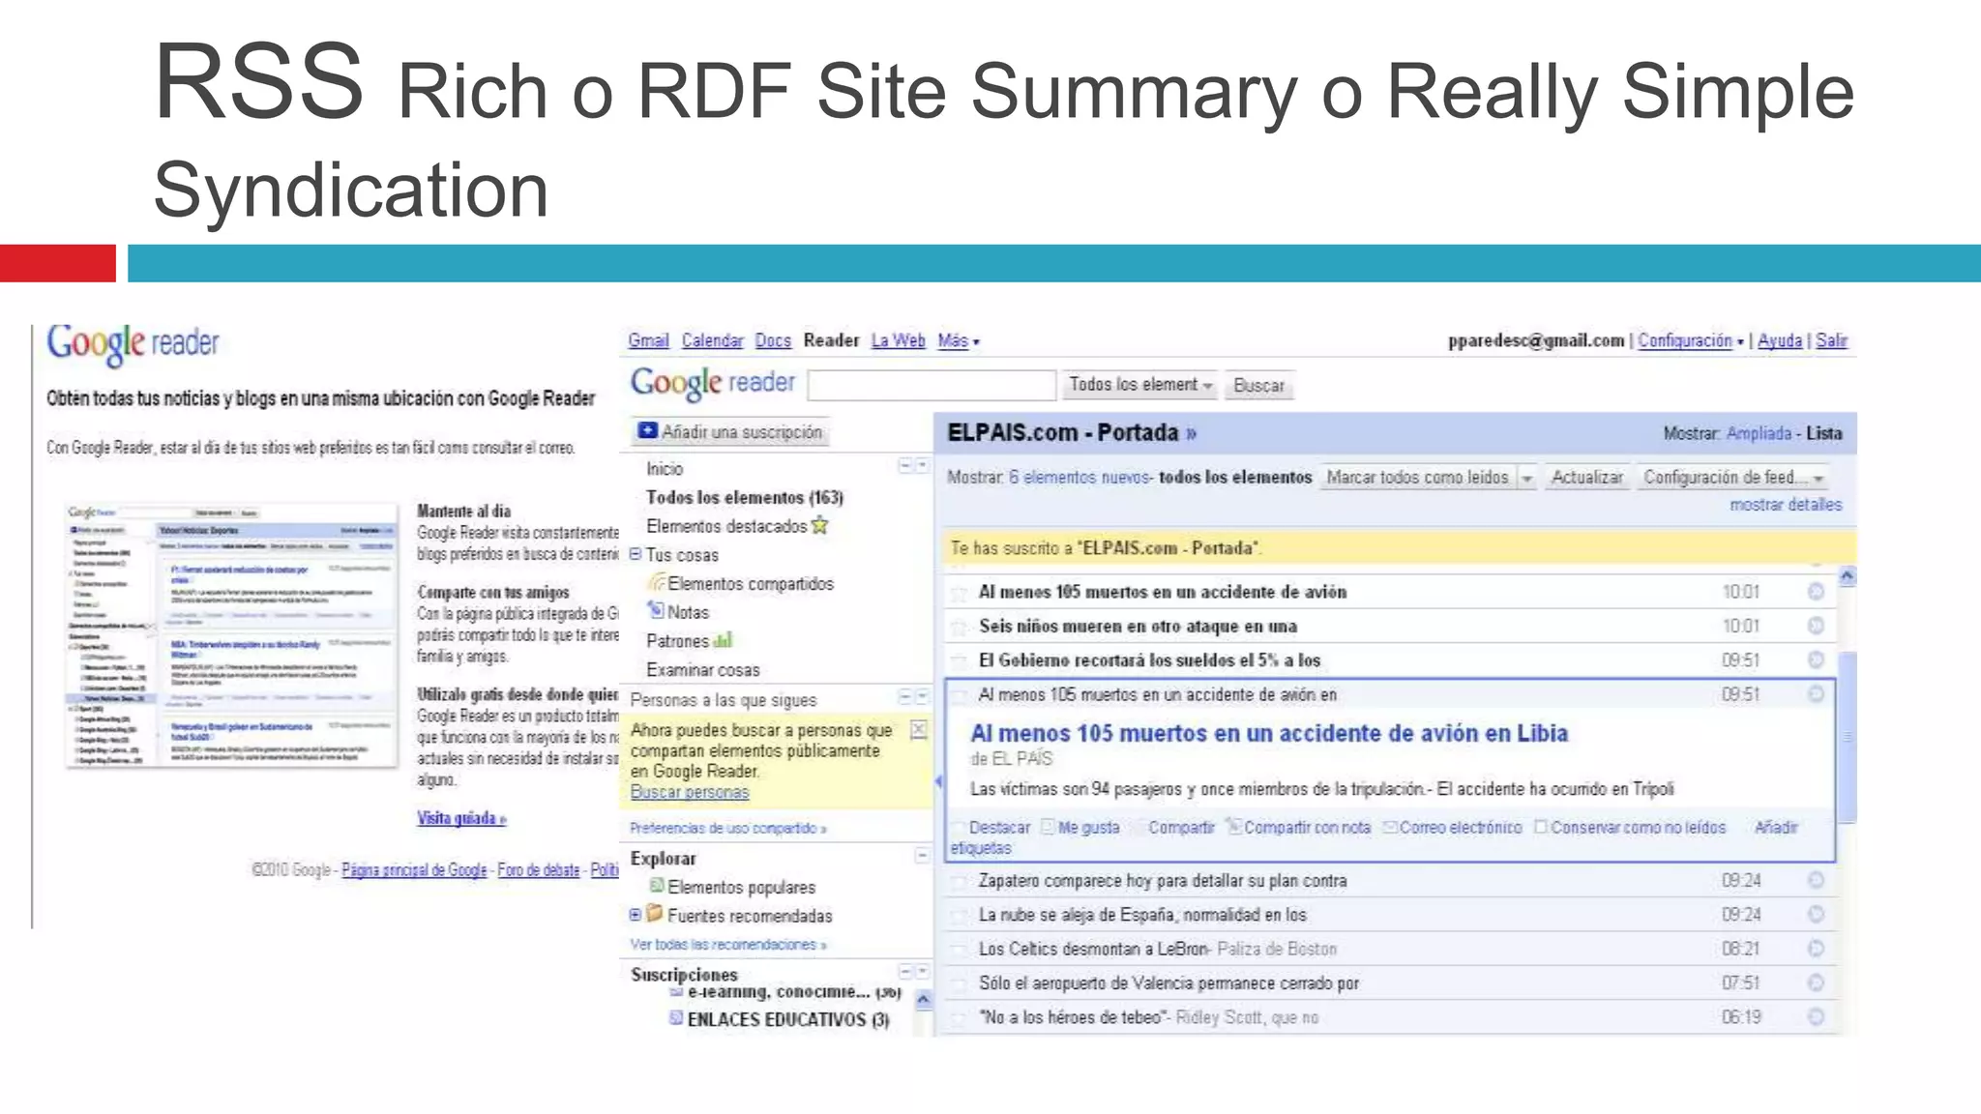Click the bar chart icon beside Patrones
This screenshot has height=1114, width=1981.
[x=723, y=640]
